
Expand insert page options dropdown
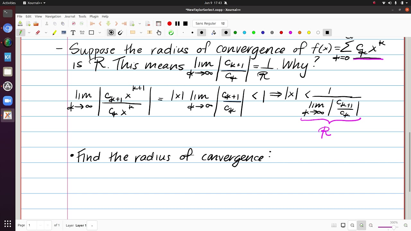(140, 23)
